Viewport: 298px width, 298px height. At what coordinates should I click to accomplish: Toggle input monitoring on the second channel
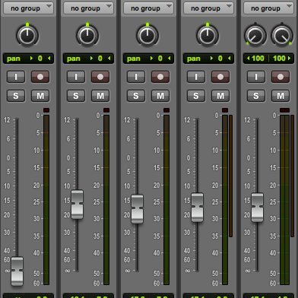click(76, 77)
